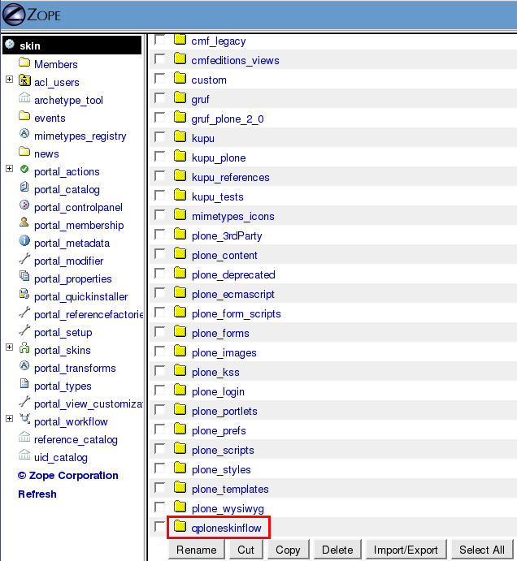Click the Cut button
The width and height of the screenshot is (517, 561).
coord(245,550)
